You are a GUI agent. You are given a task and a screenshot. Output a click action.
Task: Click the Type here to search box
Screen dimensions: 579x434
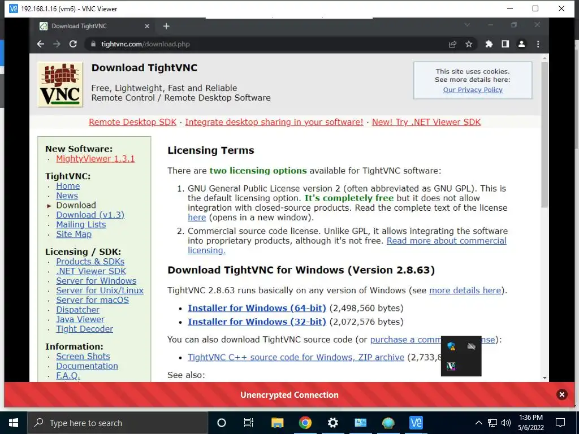click(x=118, y=423)
